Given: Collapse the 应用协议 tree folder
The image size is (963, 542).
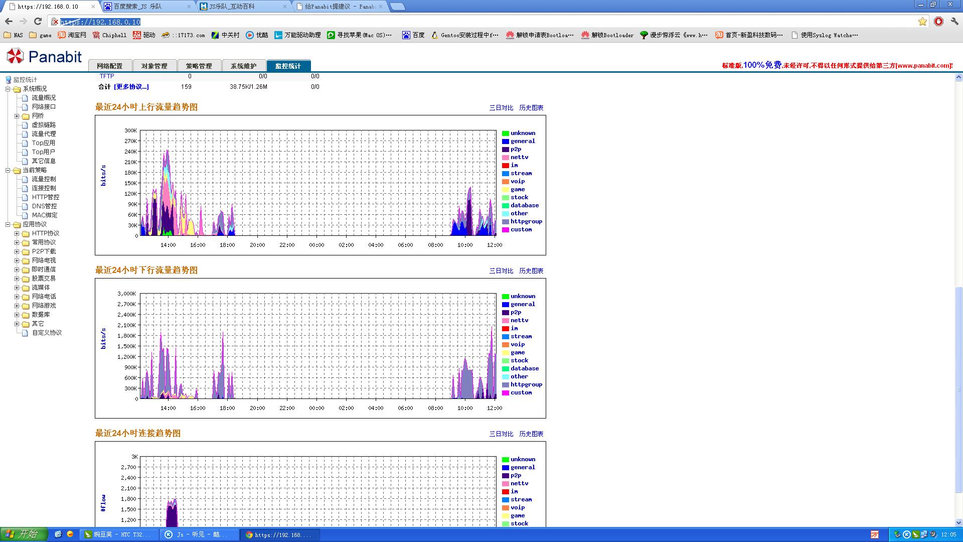Looking at the screenshot, I should click(x=8, y=224).
